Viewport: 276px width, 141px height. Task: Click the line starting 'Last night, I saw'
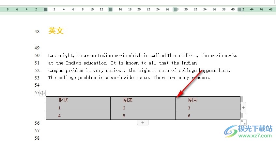click(143, 55)
